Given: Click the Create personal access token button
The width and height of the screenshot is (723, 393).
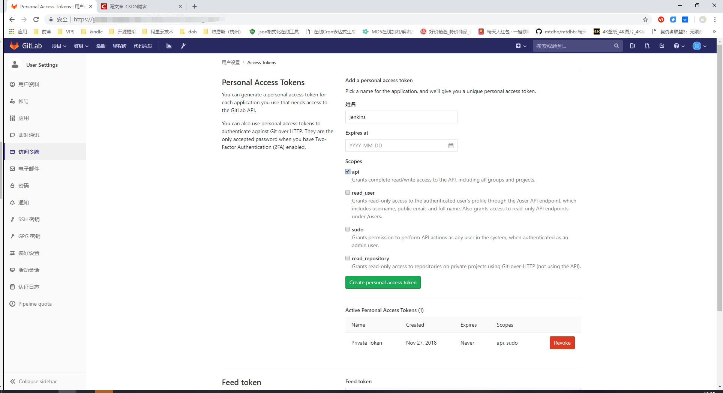Looking at the screenshot, I should coord(383,282).
